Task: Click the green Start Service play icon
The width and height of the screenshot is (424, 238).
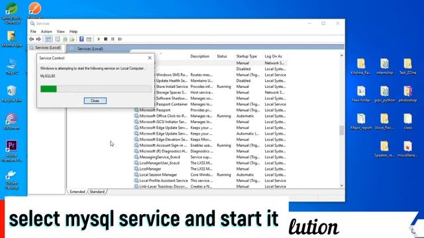Action: tap(99, 39)
